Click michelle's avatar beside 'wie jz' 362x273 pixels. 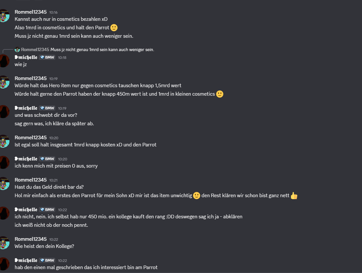tap(4, 61)
